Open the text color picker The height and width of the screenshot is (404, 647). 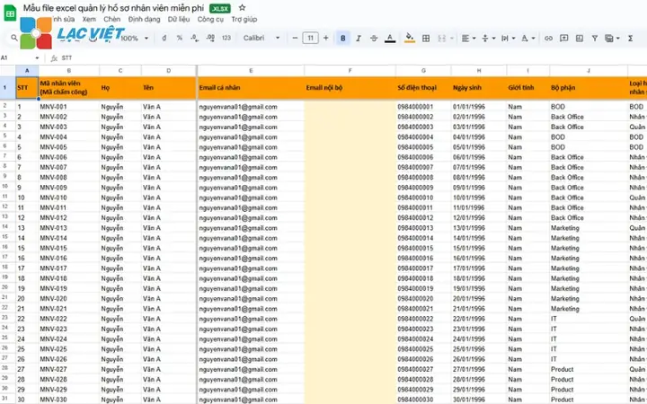pyautogui.click(x=390, y=39)
